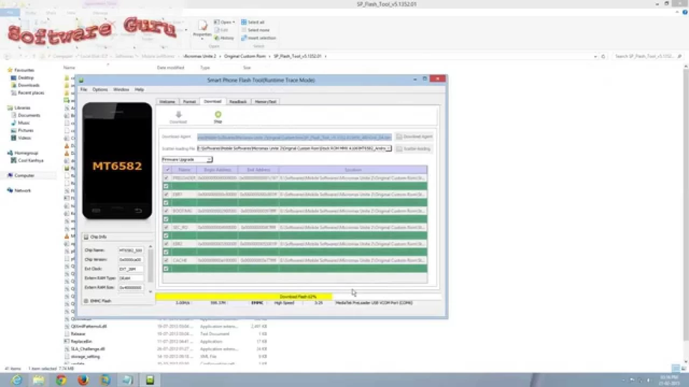Uncheck the SEC_RO partition checkbox

click(x=166, y=227)
